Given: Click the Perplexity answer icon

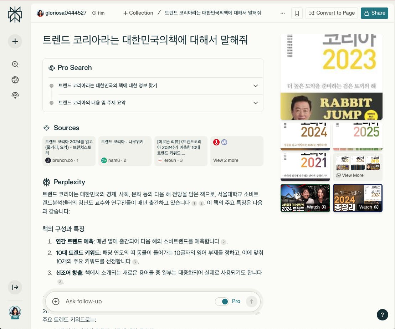Looking at the screenshot, I should click(47, 182).
